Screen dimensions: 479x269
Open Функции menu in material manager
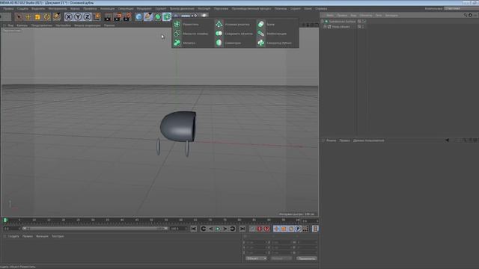42,236
